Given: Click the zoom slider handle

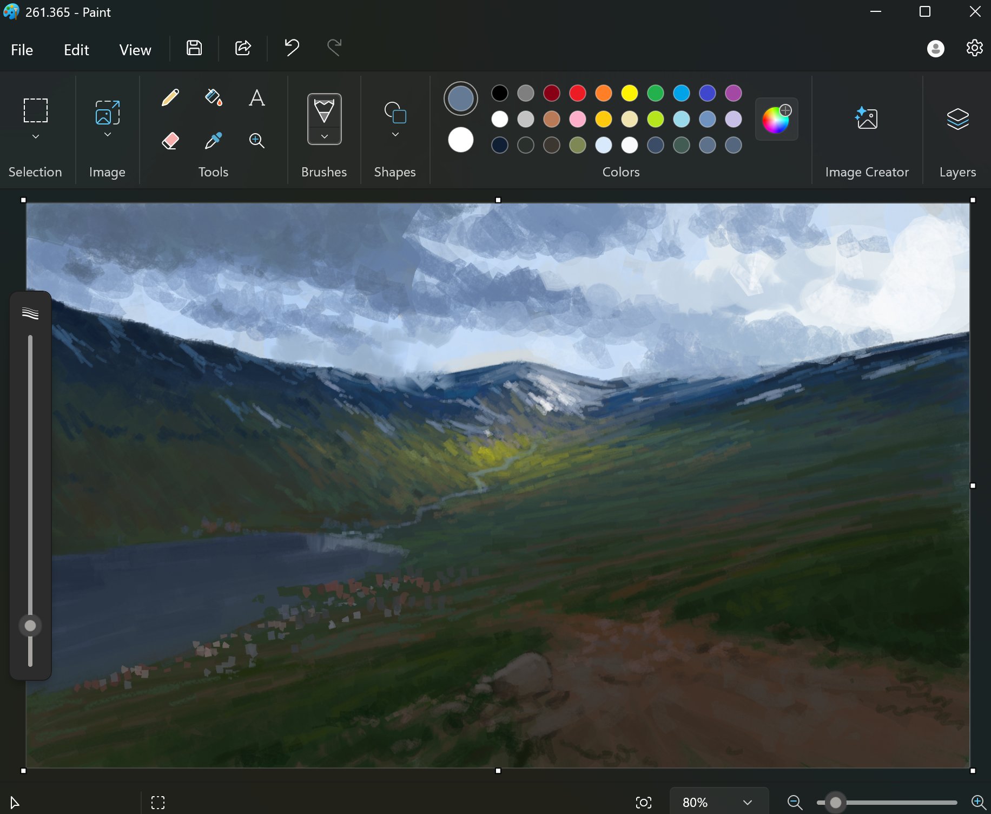Looking at the screenshot, I should click(836, 802).
